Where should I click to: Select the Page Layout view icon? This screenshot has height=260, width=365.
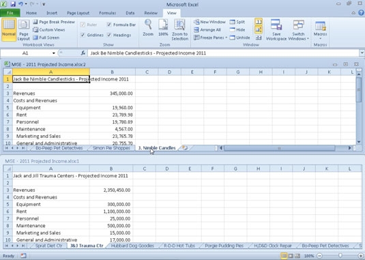click(x=24, y=25)
